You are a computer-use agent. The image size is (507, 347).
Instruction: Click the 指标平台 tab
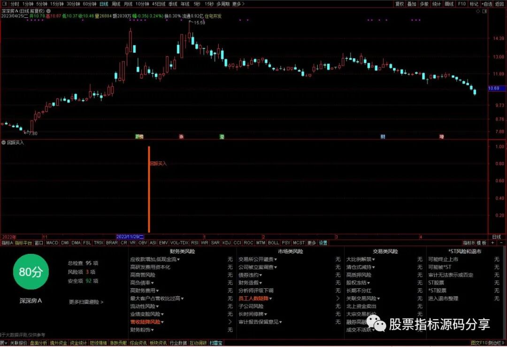point(23,243)
